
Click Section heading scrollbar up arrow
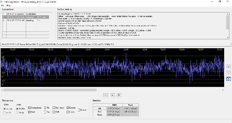click(x=228, y=14)
